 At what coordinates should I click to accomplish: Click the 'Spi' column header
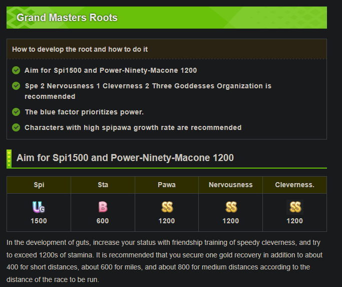point(39,185)
